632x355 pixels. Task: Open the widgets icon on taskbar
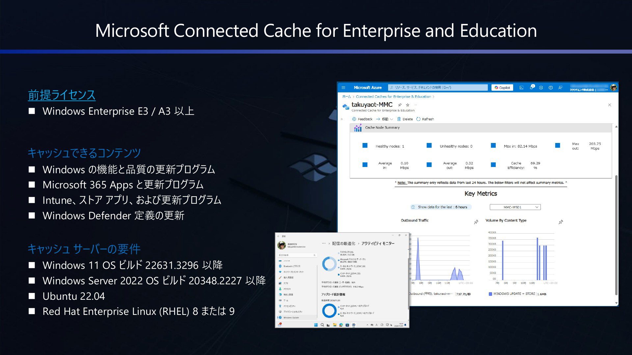(x=280, y=324)
